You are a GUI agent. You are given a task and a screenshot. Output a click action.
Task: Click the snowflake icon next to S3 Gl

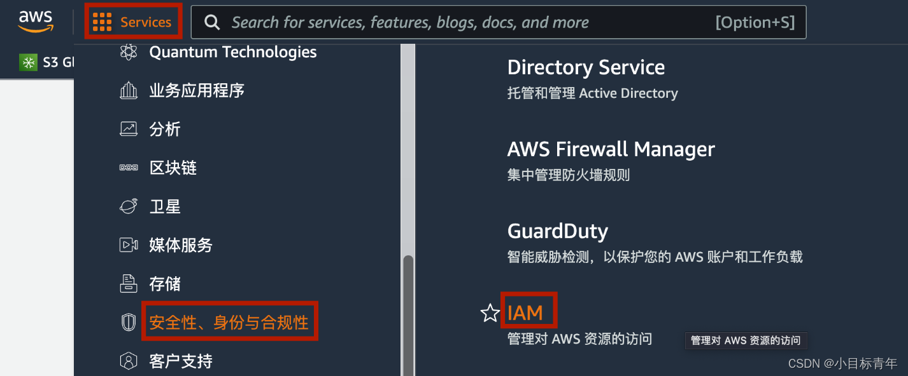click(28, 62)
